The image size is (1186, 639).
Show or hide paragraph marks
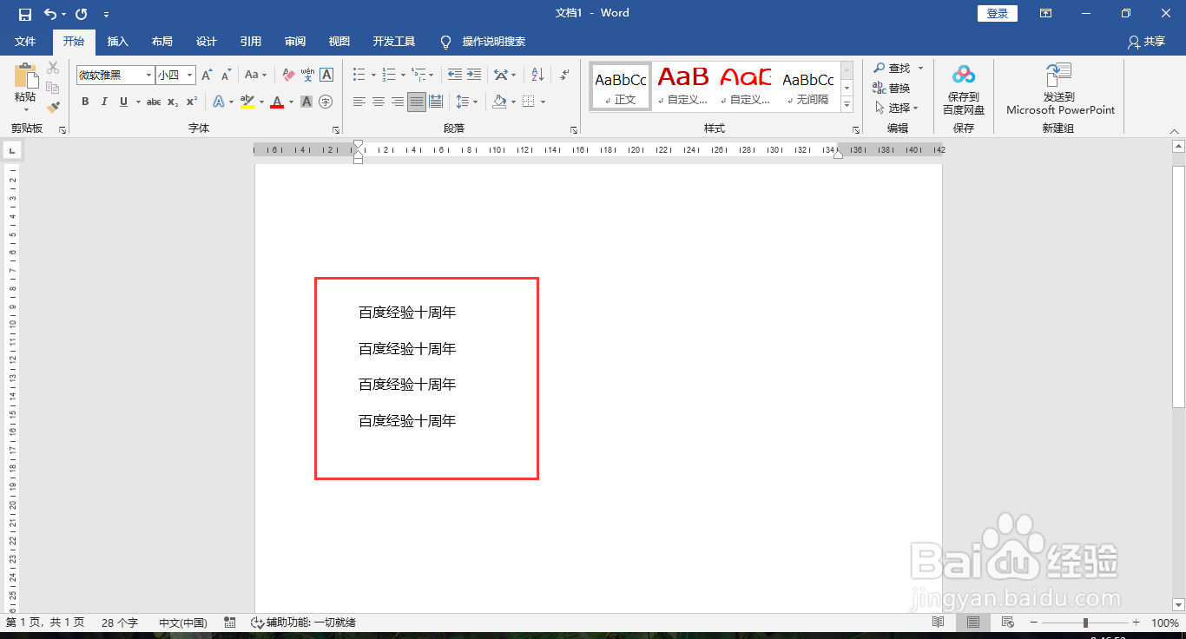(564, 76)
